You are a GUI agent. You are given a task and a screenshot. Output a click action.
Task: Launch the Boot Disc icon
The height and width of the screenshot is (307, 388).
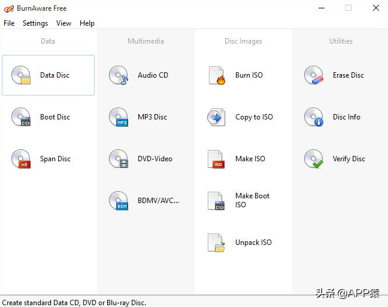coord(21,117)
